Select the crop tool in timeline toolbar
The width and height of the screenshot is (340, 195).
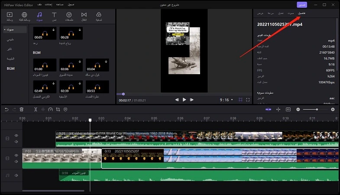click(58, 110)
